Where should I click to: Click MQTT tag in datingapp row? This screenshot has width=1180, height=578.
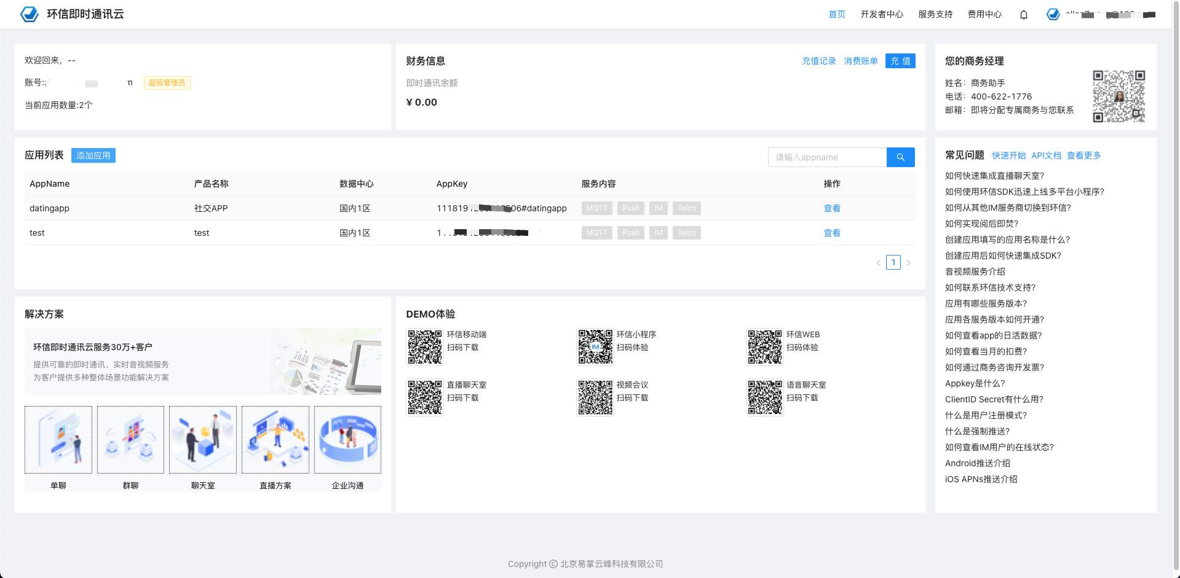(x=597, y=208)
